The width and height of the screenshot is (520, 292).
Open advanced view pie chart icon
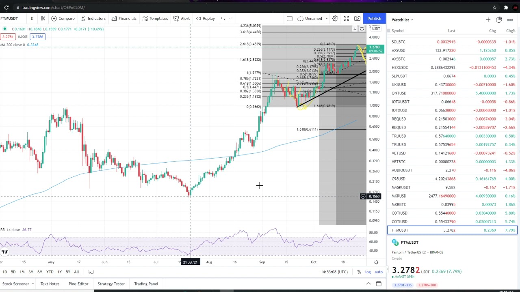pos(499,19)
